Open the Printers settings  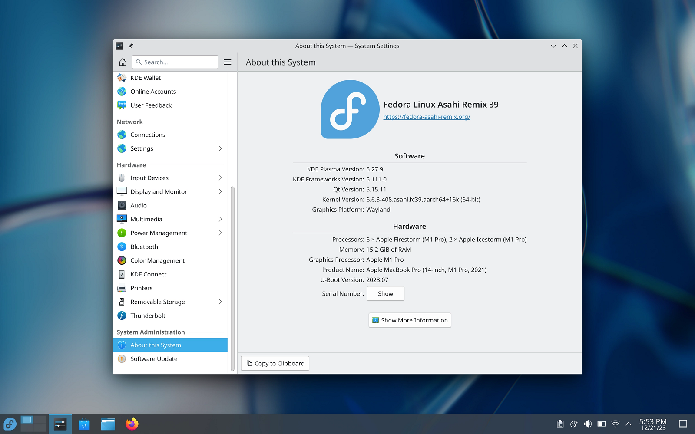tap(170, 288)
